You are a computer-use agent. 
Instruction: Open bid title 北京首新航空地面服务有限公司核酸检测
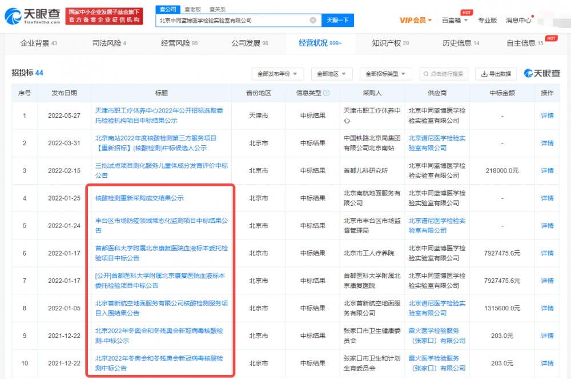point(162,308)
